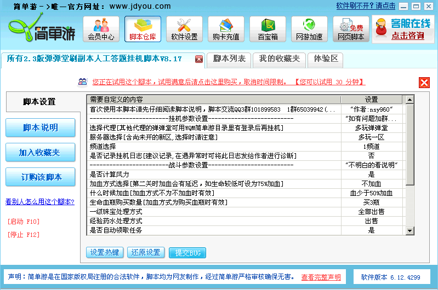Click 设置热键 button
438x290 pixels.
click(105, 253)
